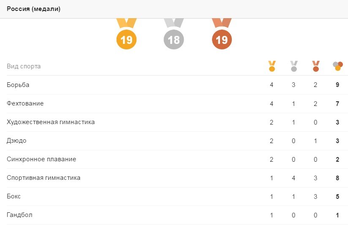
Task: Click the bronze medal column header icon
Action: [x=316, y=66]
